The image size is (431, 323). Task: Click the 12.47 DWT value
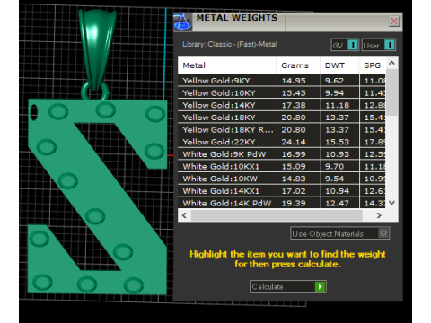[338, 204]
